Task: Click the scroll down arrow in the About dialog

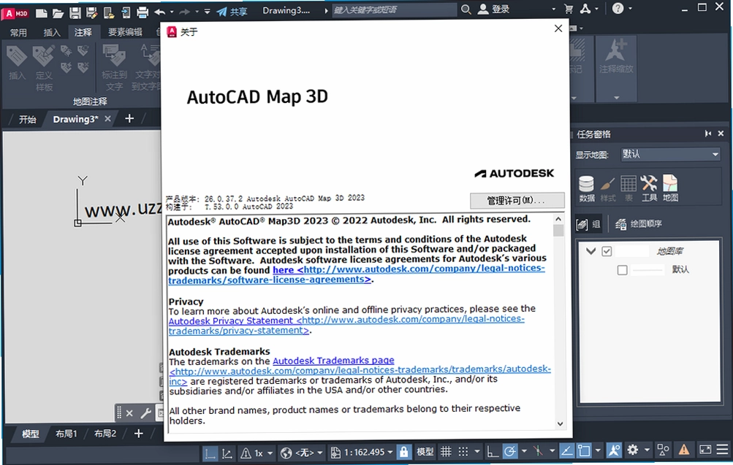Action: click(560, 424)
